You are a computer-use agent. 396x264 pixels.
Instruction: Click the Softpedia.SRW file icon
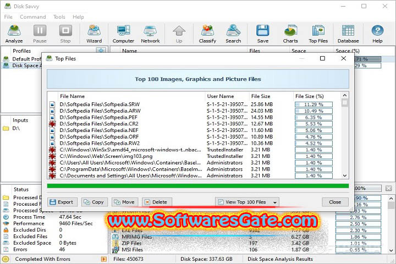coord(52,105)
